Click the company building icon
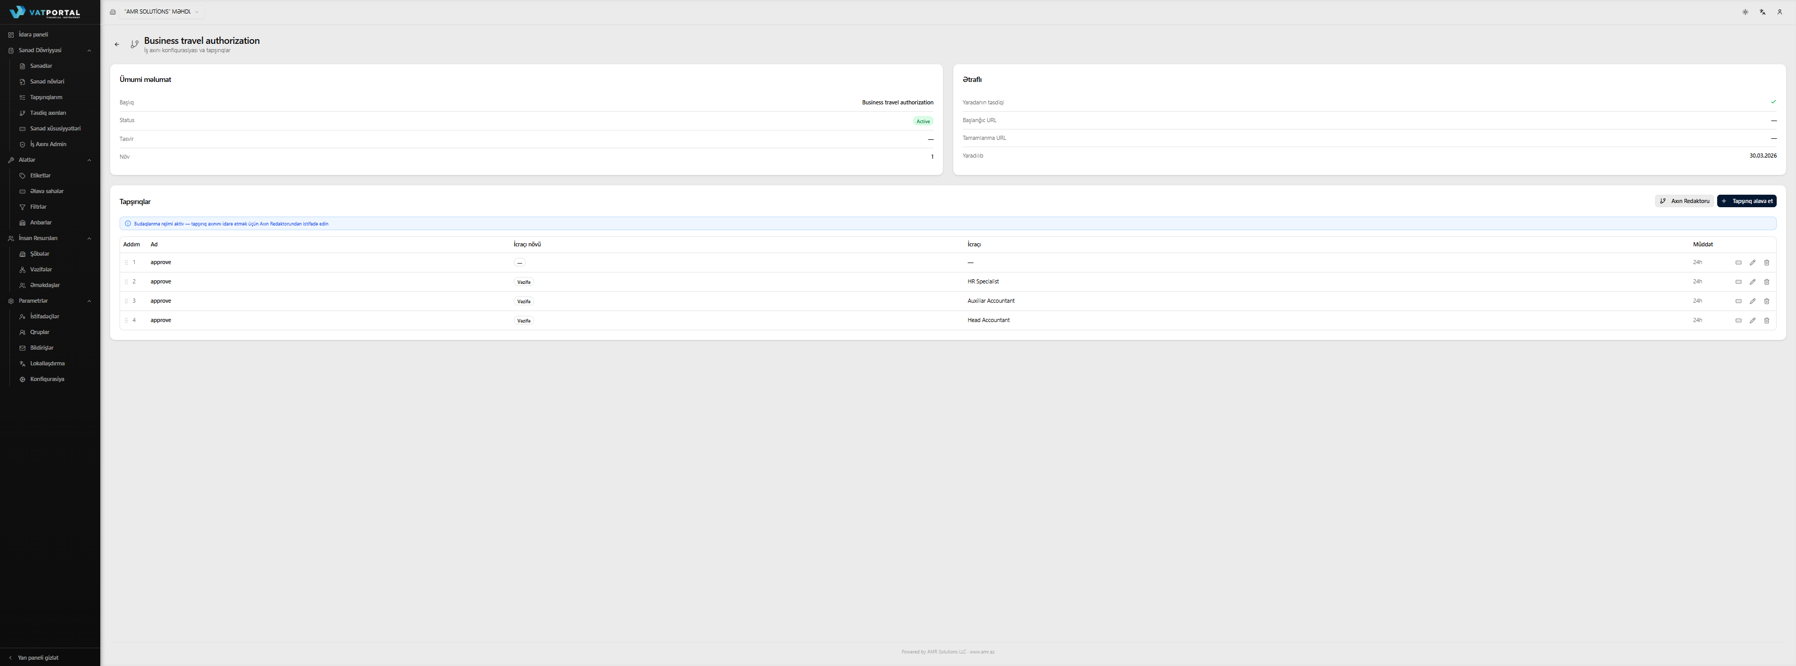Viewport: 1796px width, 666px height. [x=113, y=12]
